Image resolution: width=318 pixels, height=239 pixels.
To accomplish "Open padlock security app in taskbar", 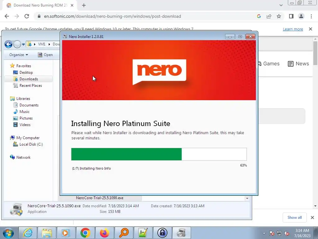I will click(162, 233).
